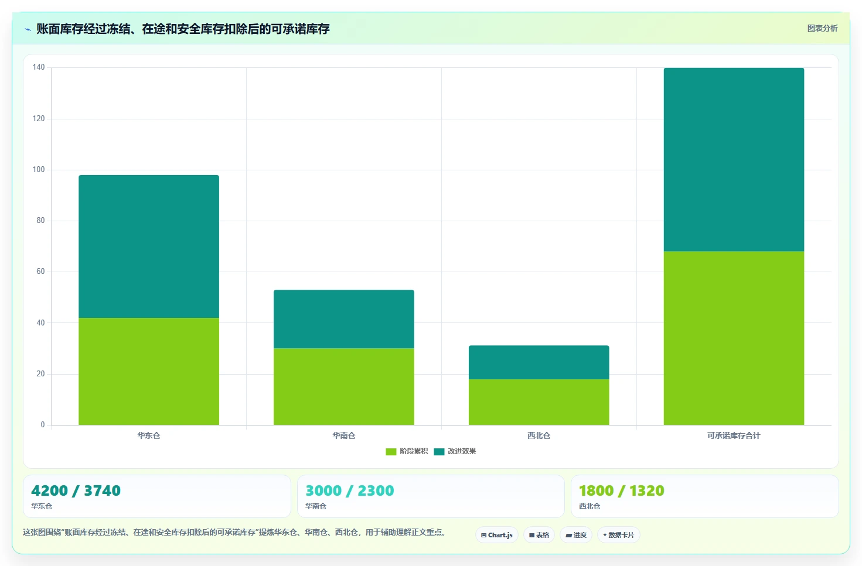
Task: Click the chart title heading text
Action: click(x=183, y=29)
